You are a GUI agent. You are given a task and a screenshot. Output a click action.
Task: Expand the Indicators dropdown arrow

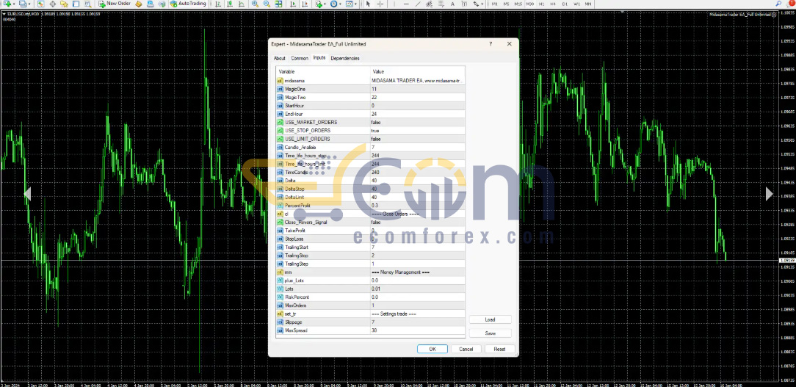(x=325, y=4)
